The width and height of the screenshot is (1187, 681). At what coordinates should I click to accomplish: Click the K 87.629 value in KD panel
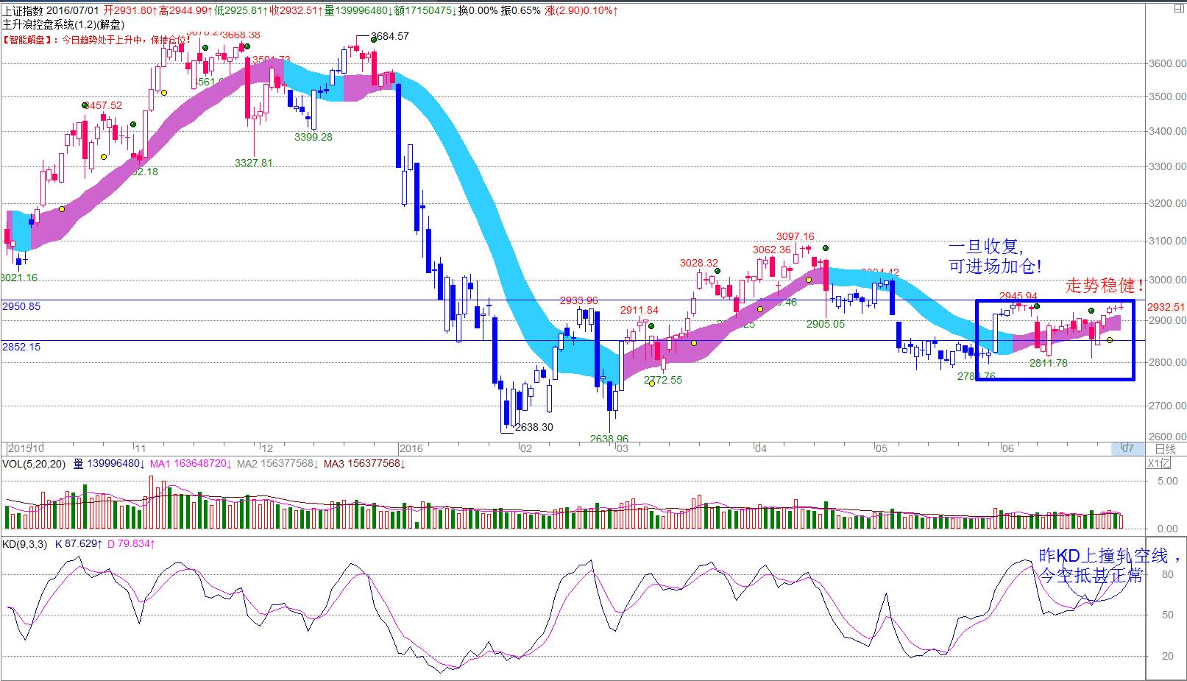pyautogui.click(x=79, y=544)
